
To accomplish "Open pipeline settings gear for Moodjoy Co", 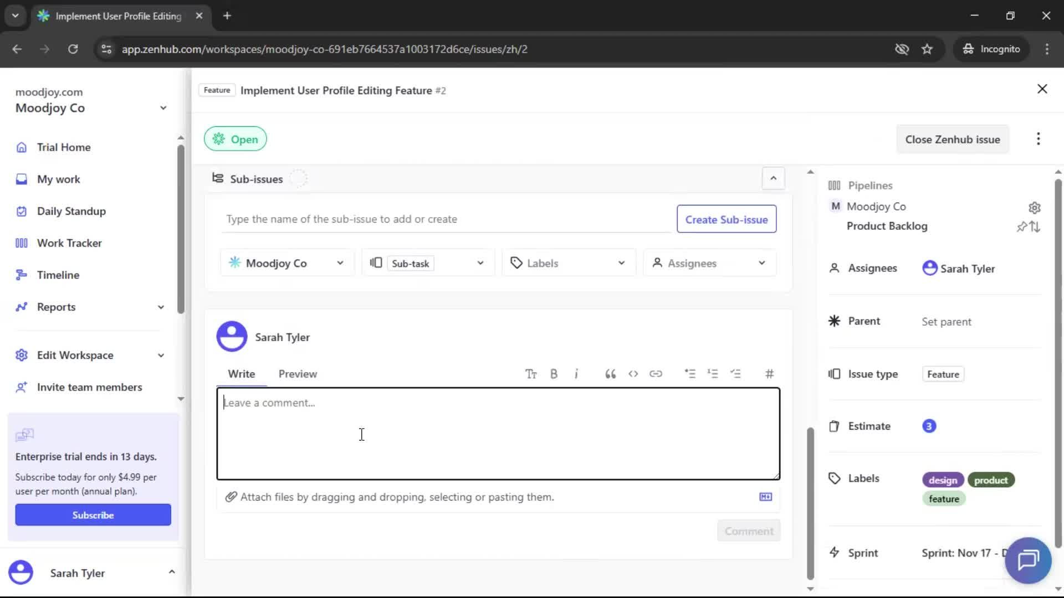I will 1035,208.
